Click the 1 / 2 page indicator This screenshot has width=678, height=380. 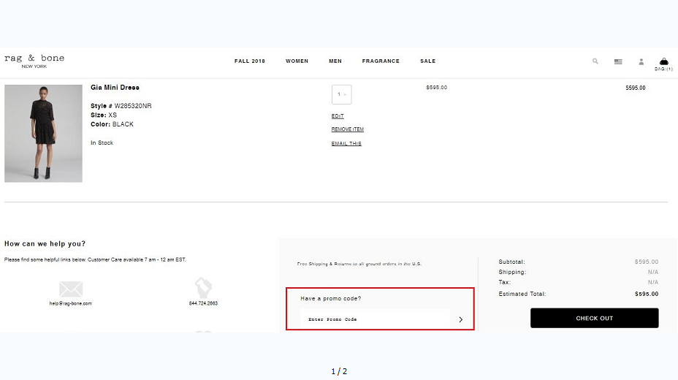click(339, 371)
